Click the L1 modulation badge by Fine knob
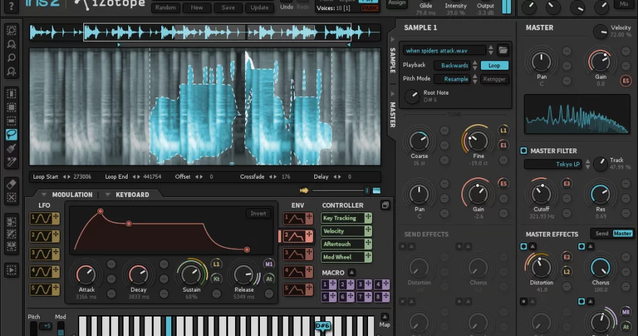 tap(503, 130)
